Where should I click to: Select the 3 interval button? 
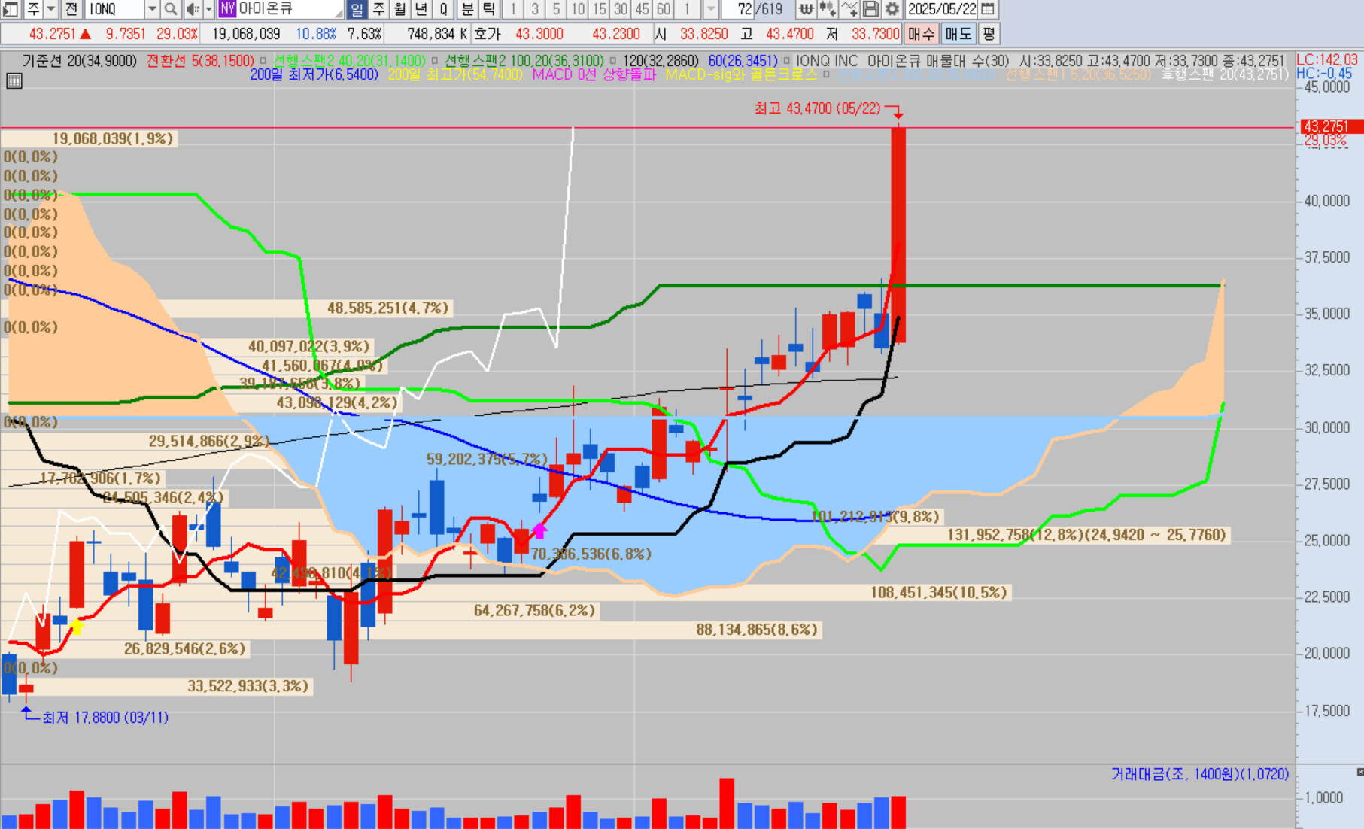pyautogui.click(x=535, y=9)
